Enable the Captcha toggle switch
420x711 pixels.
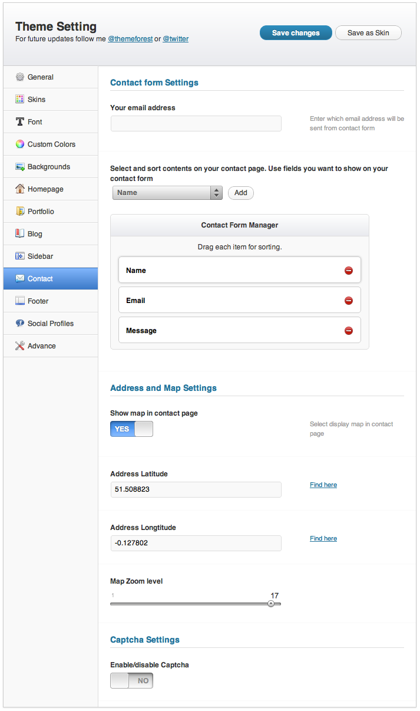(131, 681)
